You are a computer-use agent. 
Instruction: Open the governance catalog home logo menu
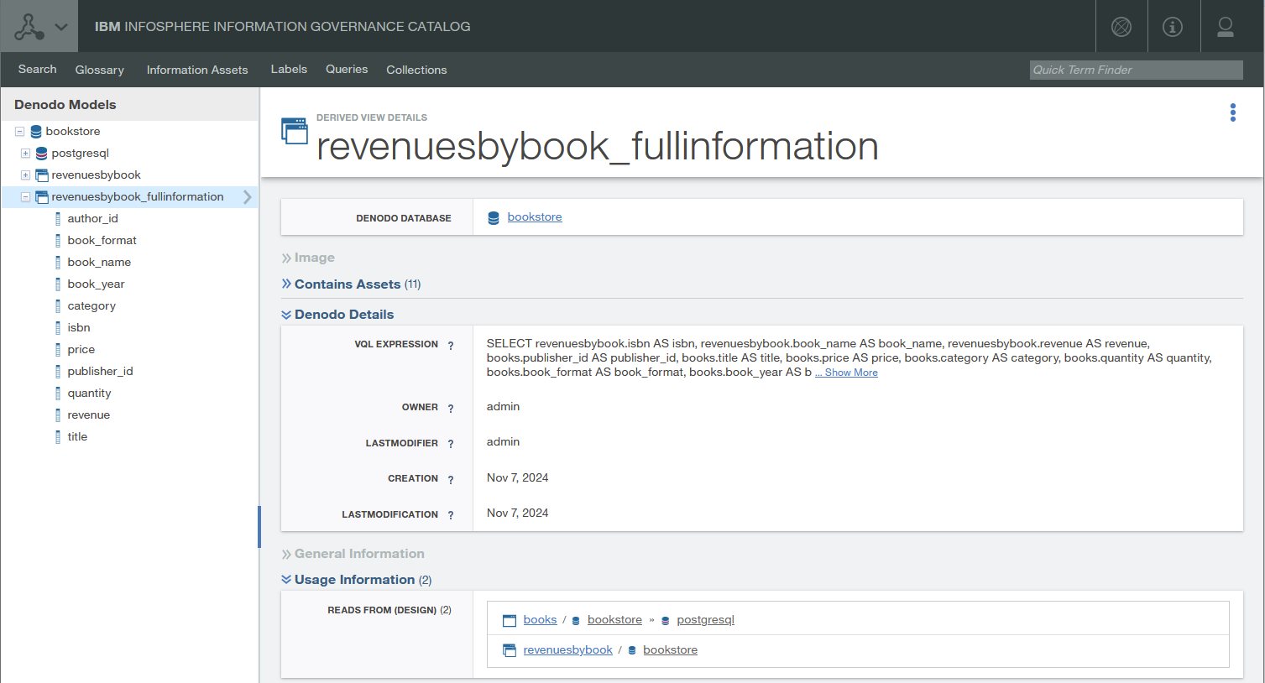pyautogui.click(x=29, y=27)
